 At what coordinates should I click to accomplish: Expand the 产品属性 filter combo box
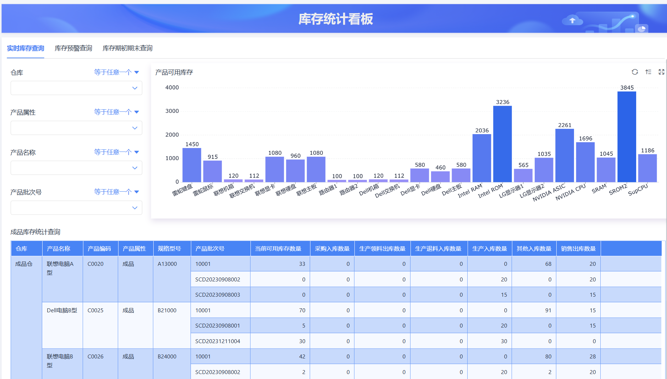76,128
